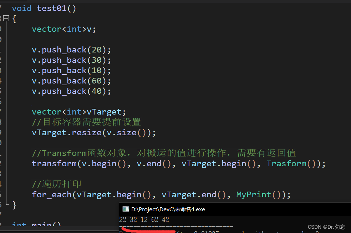Click the comment starting //Transform函数对象
Image resolution: width=351 pixels, height=233 pixels.
click(x=164, y=153)
